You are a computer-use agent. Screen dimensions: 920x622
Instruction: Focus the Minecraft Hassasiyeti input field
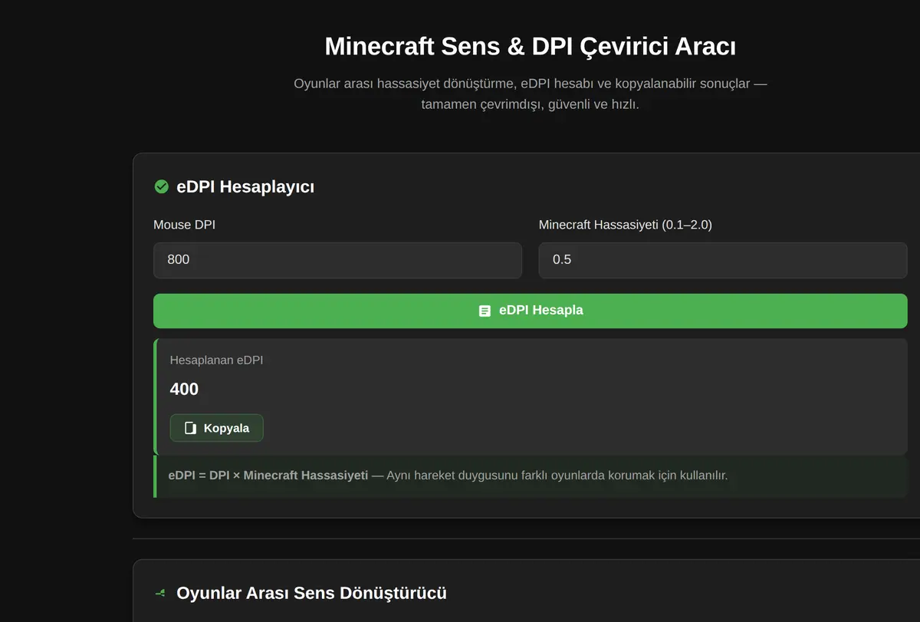(x=723, y=260)
